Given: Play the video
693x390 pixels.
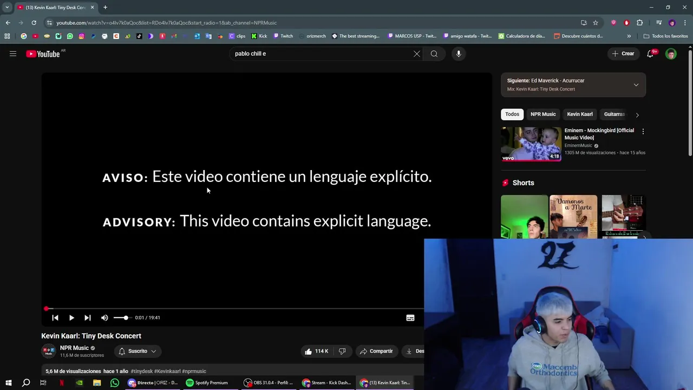Looking at the screenshot, I should tap(71, 318).
